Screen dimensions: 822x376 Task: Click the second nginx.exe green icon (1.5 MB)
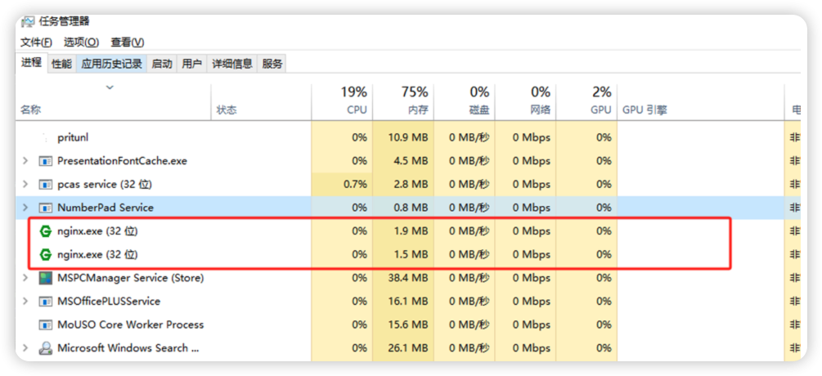[46, 255]
